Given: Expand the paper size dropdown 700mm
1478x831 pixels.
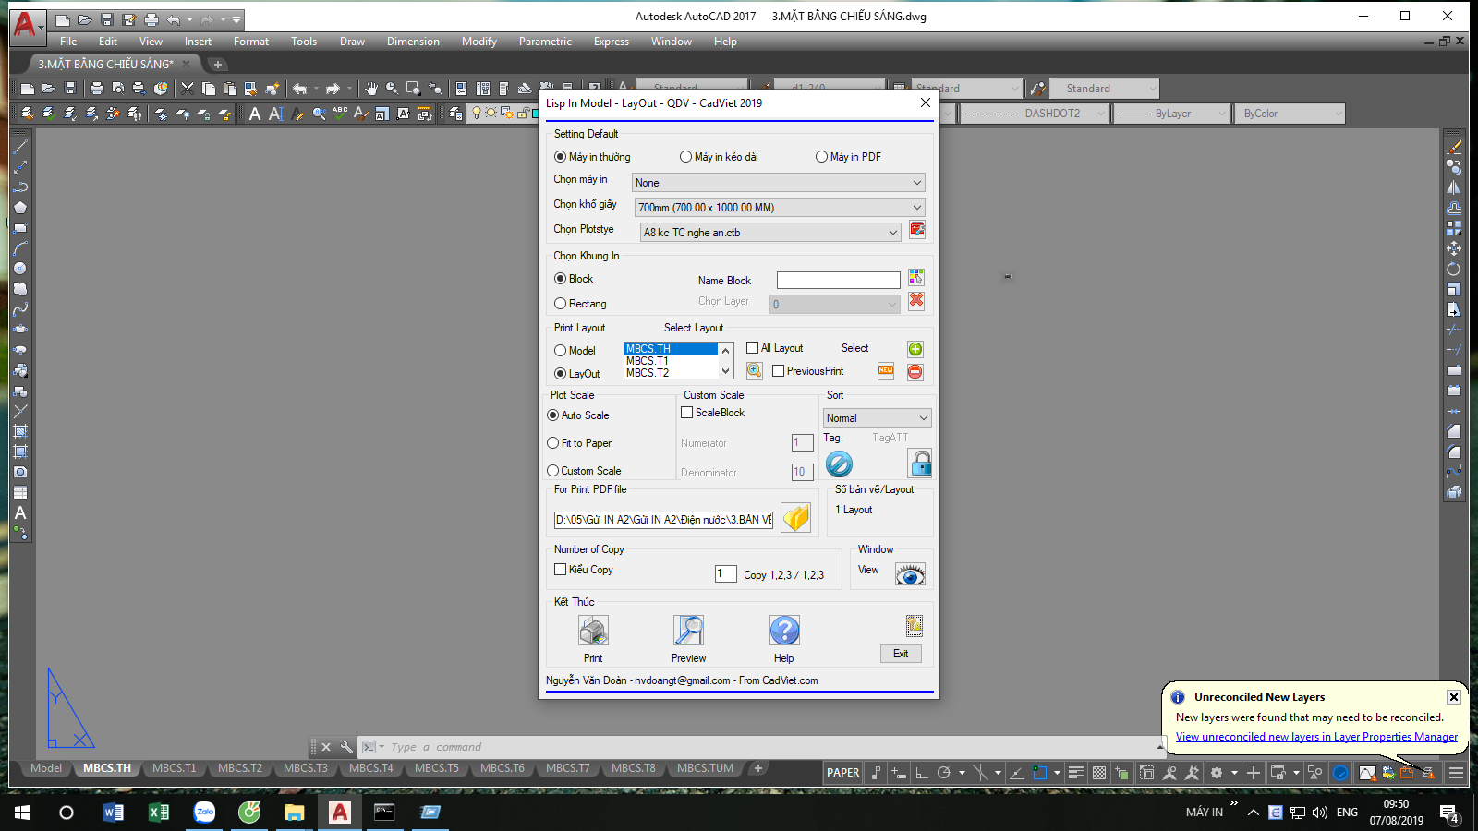Looking at the screenshot, I should click(x=778, y=208).
